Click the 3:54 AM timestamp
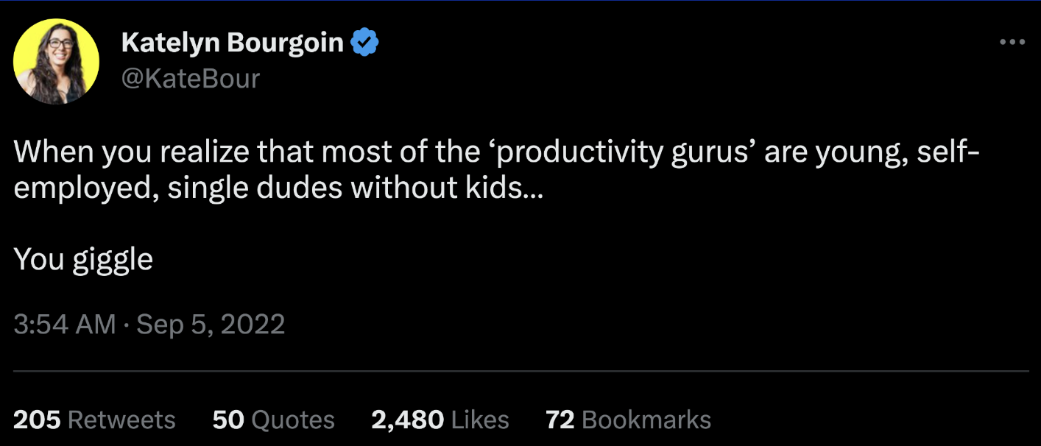The height and width of the screenshot is (446, 1041). point(64,325)
